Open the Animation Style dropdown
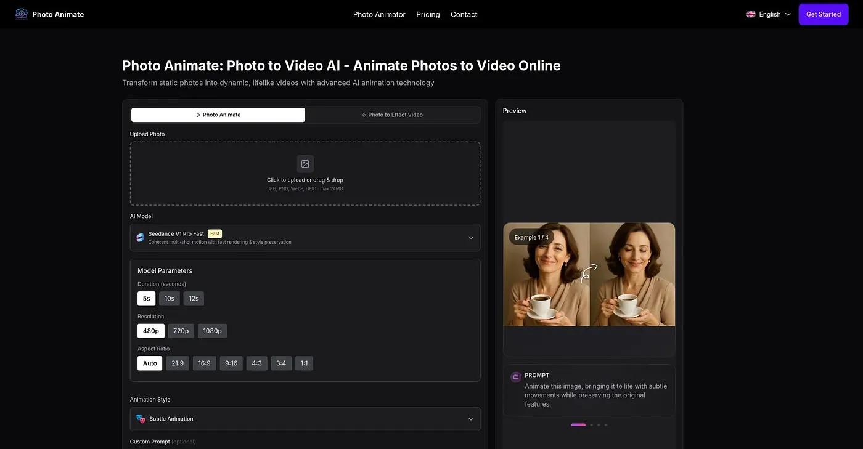The image size is (863, 449). [x=305, y=419]
